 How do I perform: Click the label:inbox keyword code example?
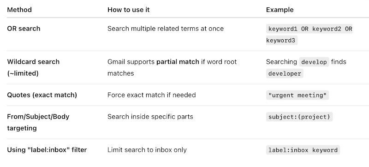(x=303, y=150)
